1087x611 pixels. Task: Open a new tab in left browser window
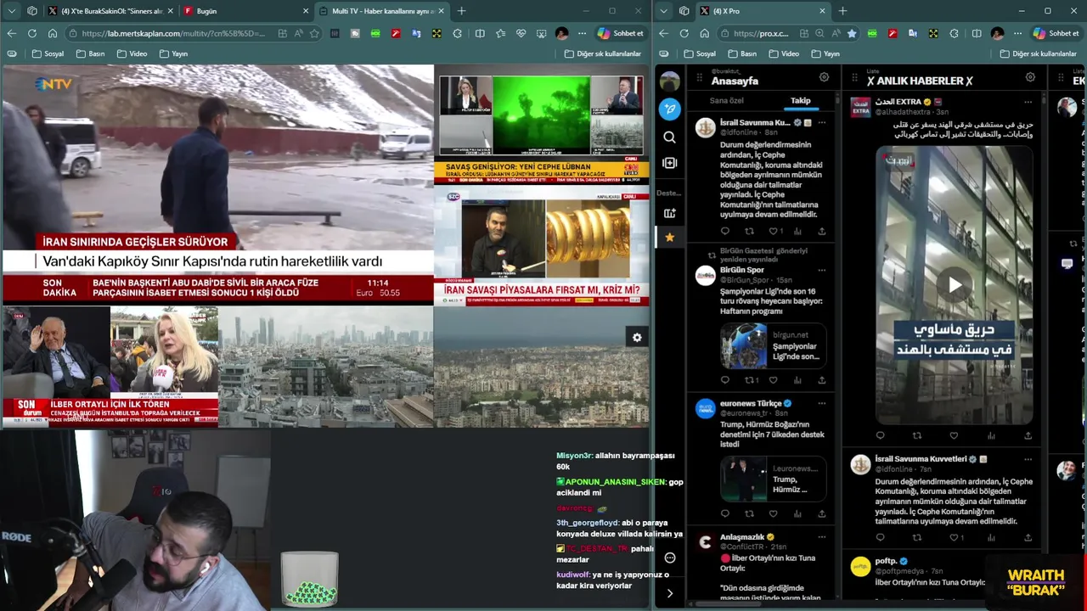(x=461, y=11)
